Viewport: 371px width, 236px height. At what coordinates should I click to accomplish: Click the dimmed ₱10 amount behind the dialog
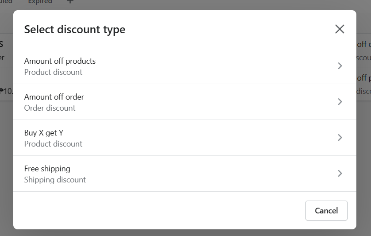tap(6, 91)
